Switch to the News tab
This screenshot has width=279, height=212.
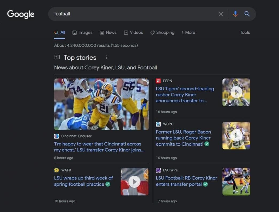tap(108, 33)
